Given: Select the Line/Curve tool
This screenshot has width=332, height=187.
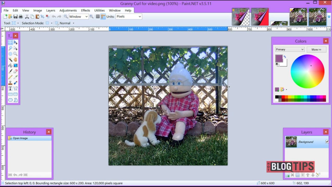Looking at the screenshot, I should click(16, 88).
